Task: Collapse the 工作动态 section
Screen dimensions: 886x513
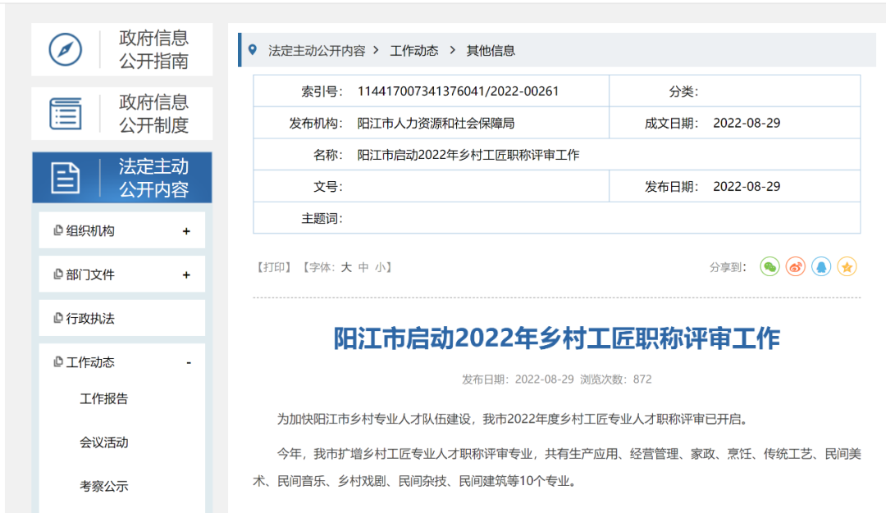Action: pyautogui.click(x=190, y=361)
